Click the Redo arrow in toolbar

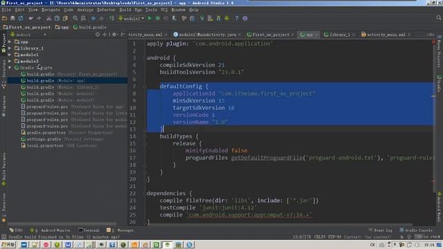pos(39,19)
